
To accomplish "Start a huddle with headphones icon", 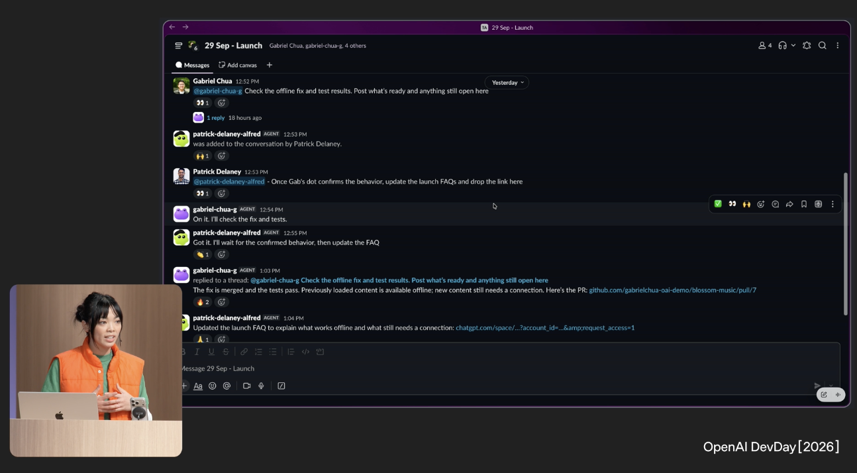I will click(x=783, y=46).
